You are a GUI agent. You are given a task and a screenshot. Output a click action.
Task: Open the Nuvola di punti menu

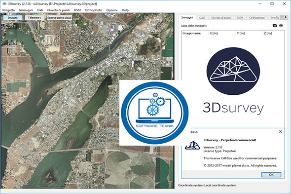[59, 10]
